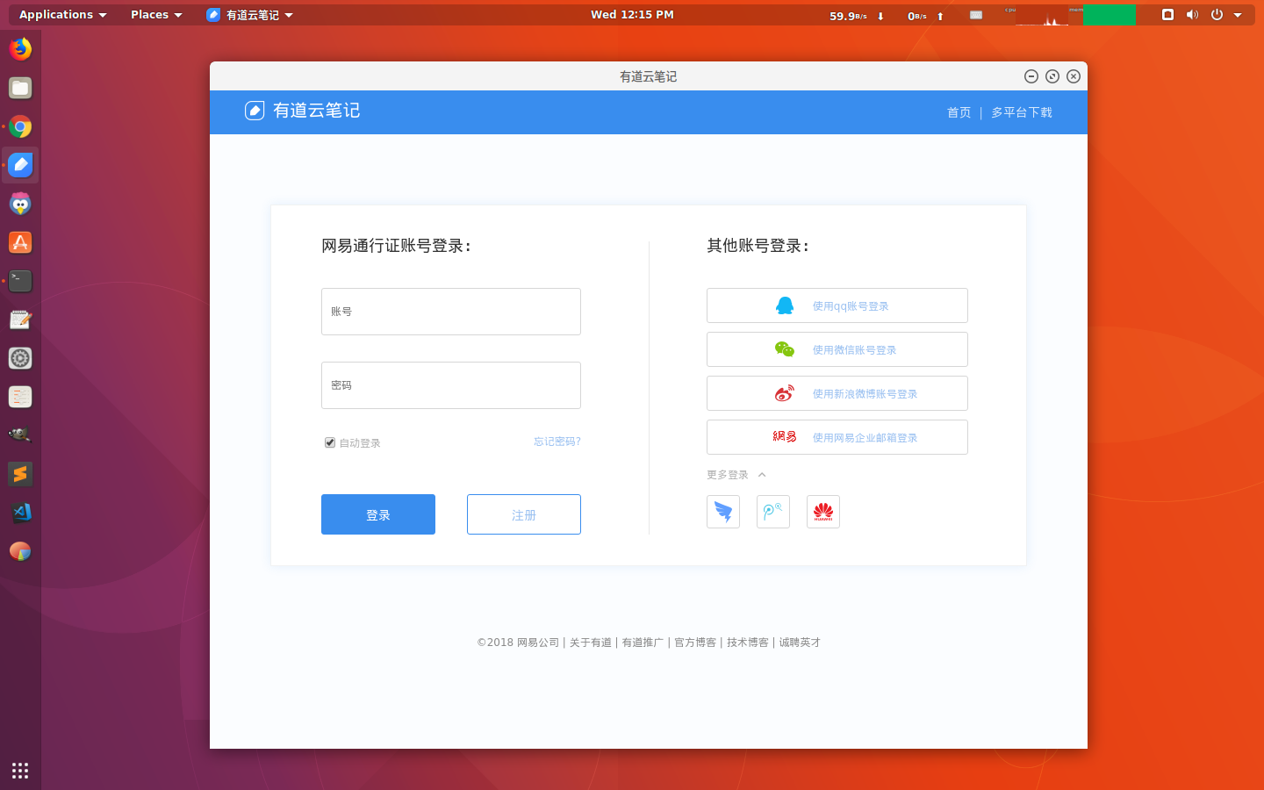Launch the Text Editor notepad dock icon

coord(20,320)
